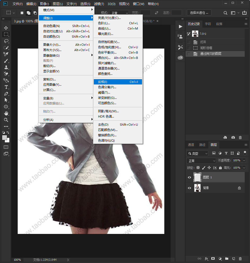Toggle lock transparent pixels
Screen dimensions: 250x263
(198, 168)
